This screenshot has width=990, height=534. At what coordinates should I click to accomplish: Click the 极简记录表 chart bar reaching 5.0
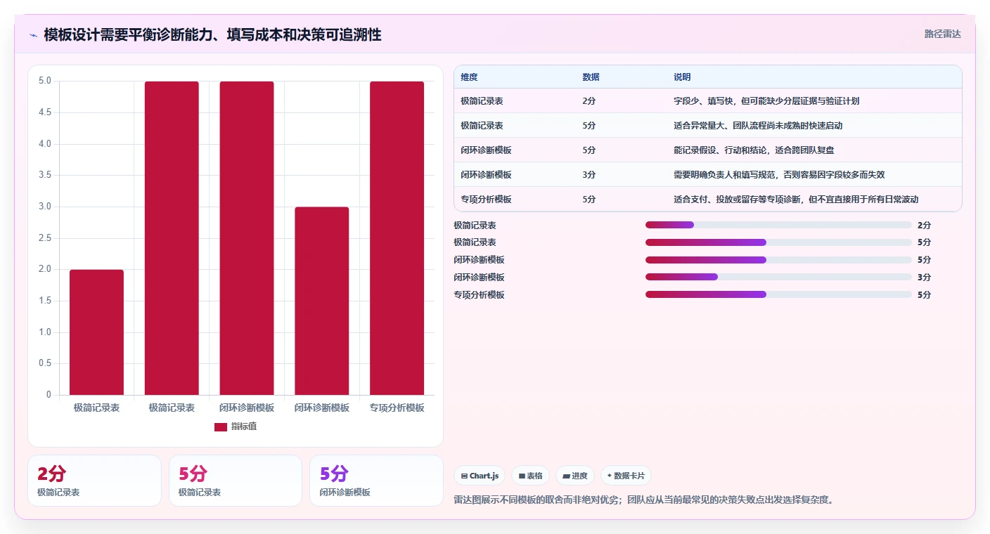[172, 238]
